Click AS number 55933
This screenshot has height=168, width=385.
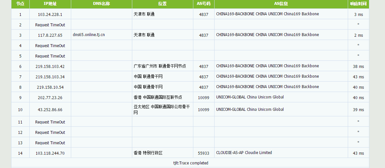203,153
